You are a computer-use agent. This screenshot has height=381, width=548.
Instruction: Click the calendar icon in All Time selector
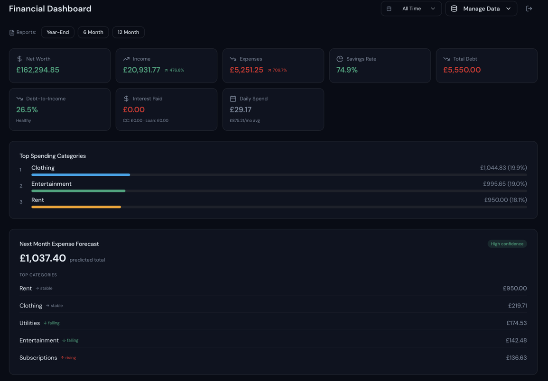[x=389, y=9]
